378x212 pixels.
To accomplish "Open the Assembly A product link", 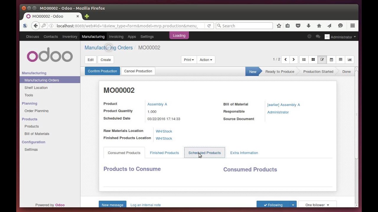I will 157,104.
